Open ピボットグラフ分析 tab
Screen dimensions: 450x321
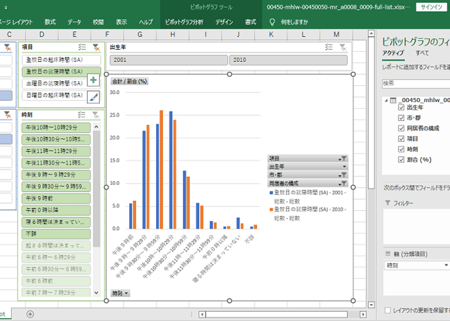pyautogui.click(x=184, y=22)
